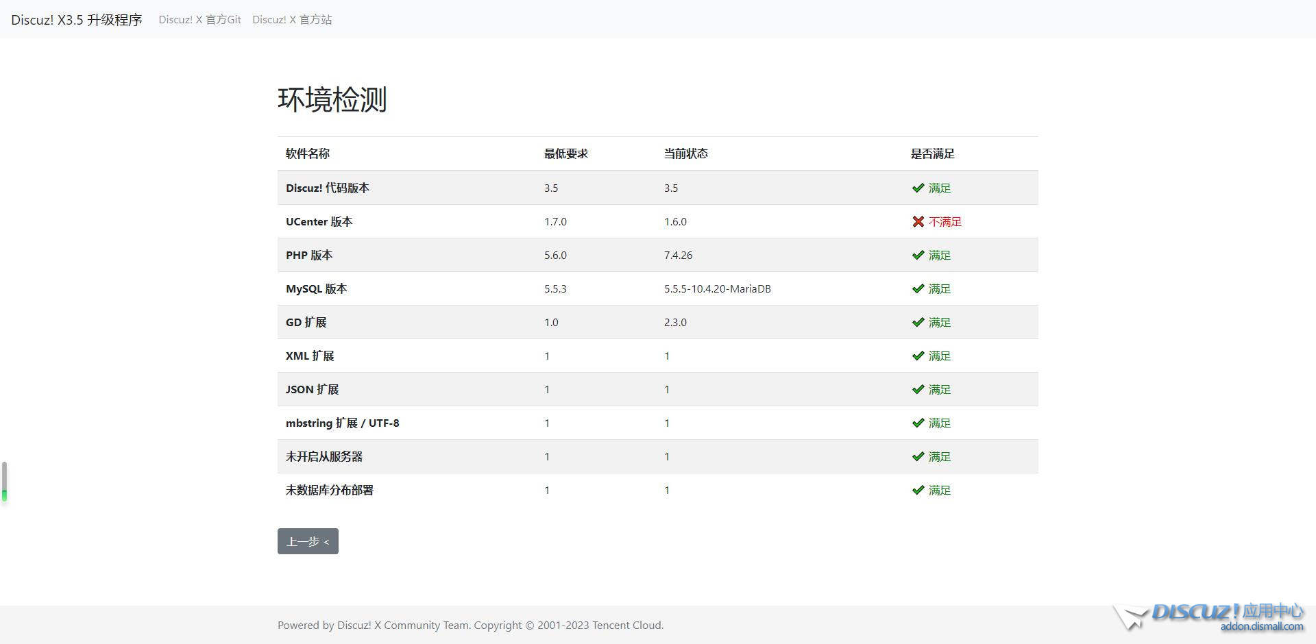The width and height of the screenshot is (1316, 644).
Task: Click the green checkmark in JSON 扩展 row
Action: 918,389
